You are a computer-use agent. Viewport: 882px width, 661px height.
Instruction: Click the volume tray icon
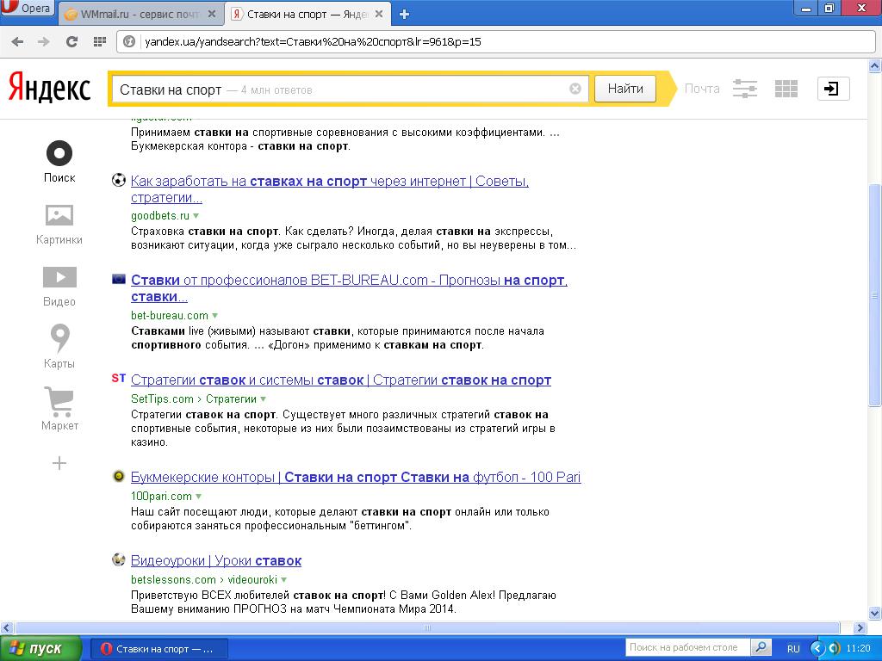coord(834,649)
